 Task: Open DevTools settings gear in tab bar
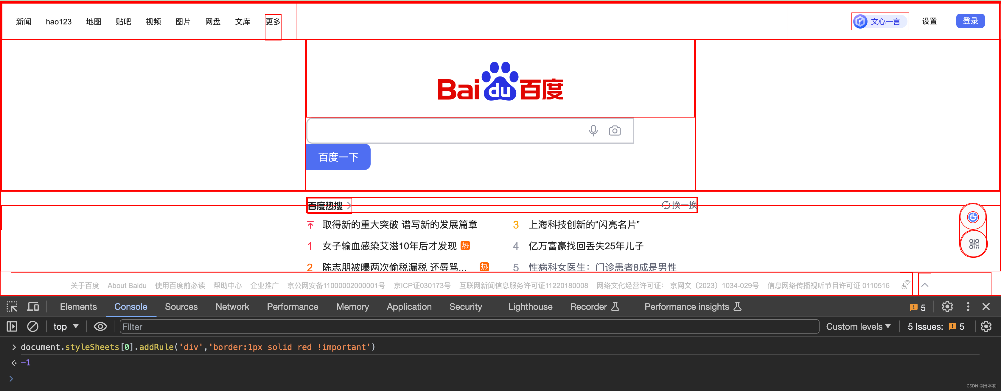coord(947,307)
